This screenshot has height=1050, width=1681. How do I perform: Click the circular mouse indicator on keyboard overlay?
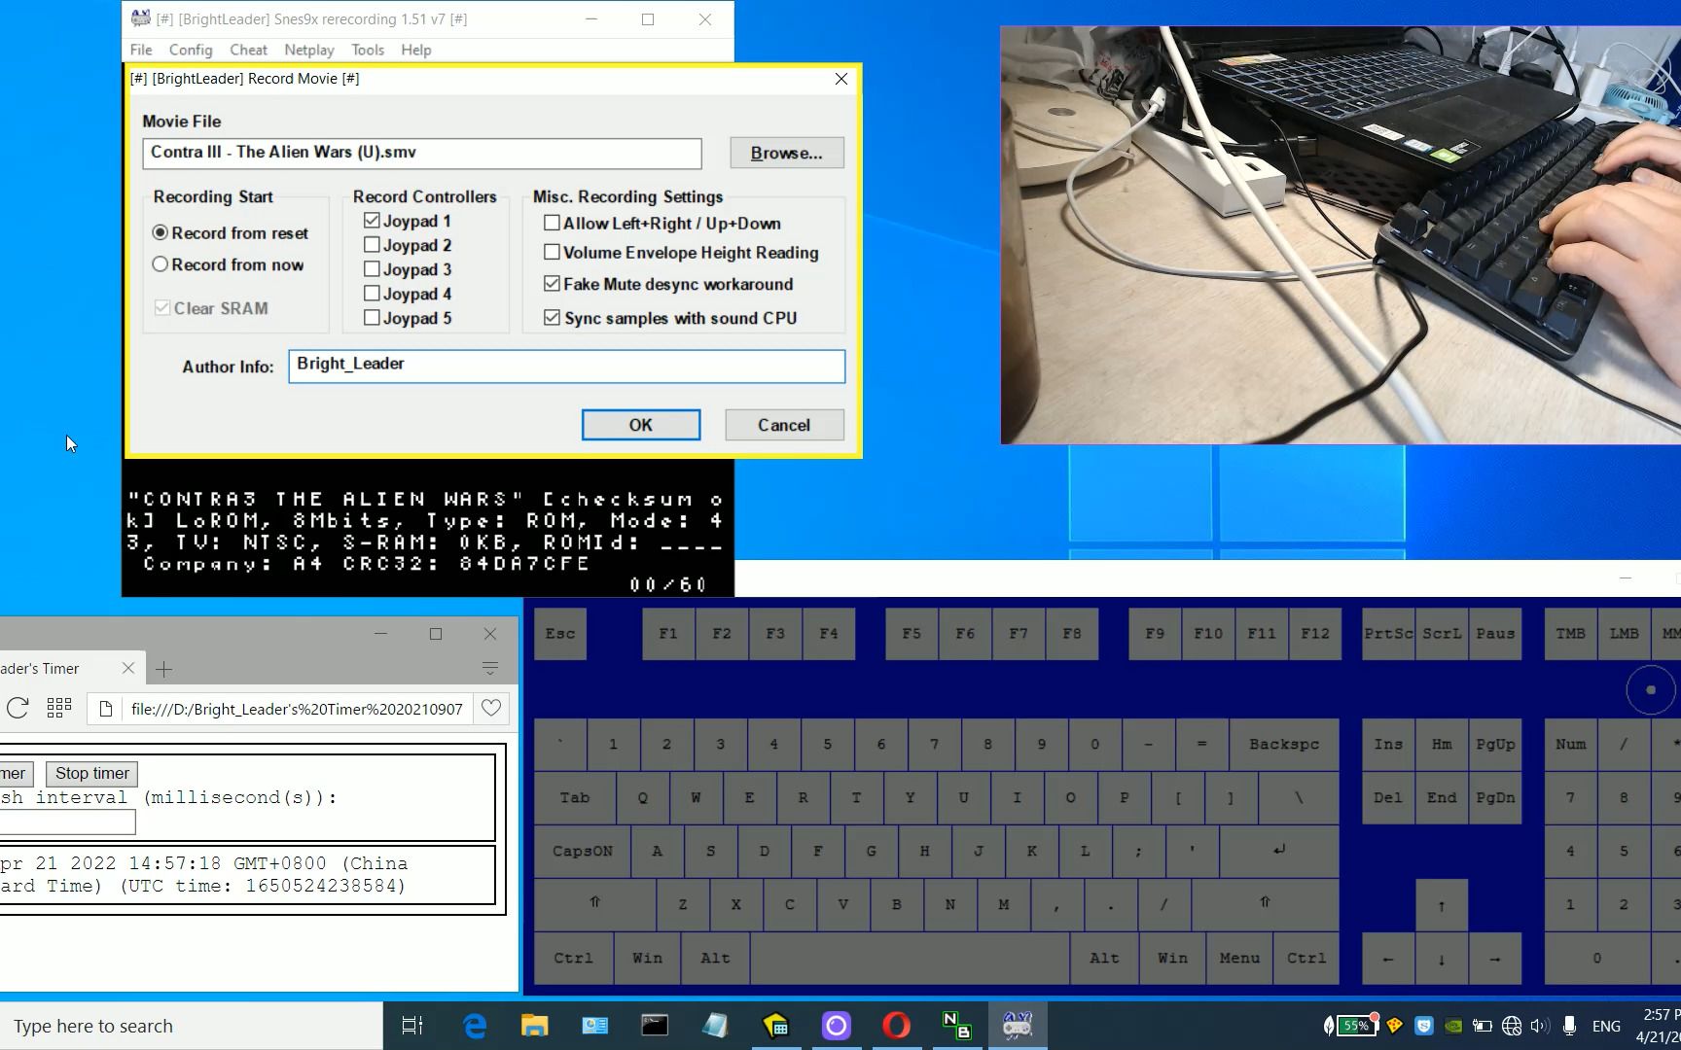pyautogui.click(x=1651, y=690)
